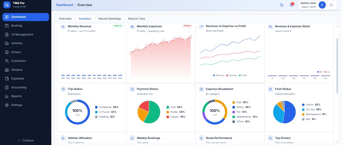This screenshot has height=145, width=342.
Task: Log out using the exit arrow icon
Action: tap(332, 5)
